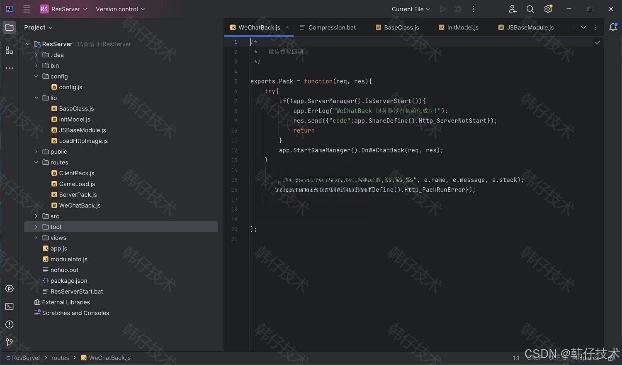The height and width of the screenshot is (365, 622).
Task: Click the 1:1 caret position indicator
Action: [516, 358]
